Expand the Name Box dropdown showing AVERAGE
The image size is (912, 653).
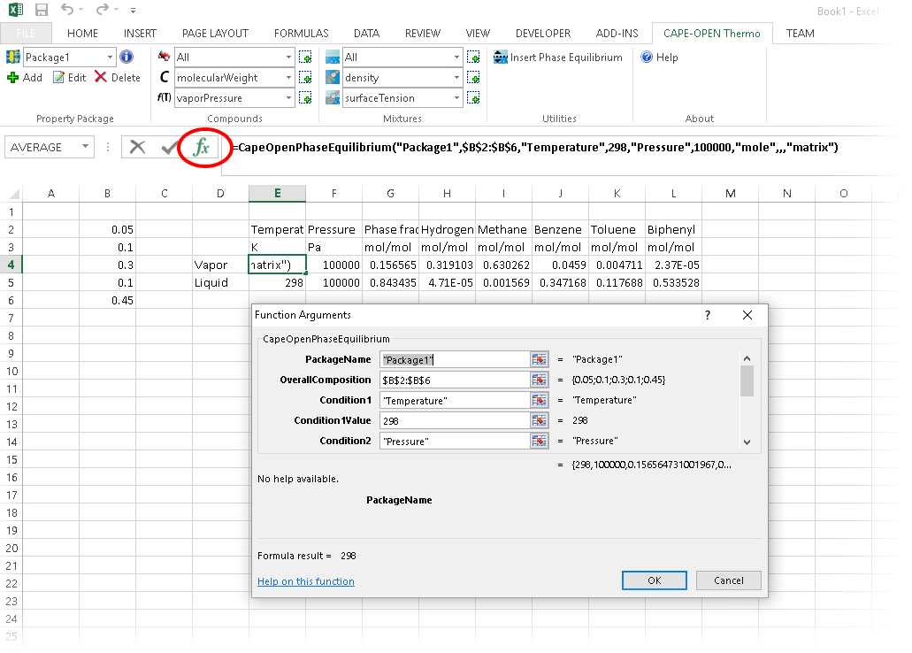(x=86, y=147)
